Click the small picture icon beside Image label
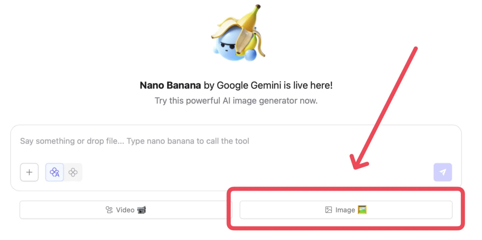This screenshot has width=482, height=240. coord(328,210)
